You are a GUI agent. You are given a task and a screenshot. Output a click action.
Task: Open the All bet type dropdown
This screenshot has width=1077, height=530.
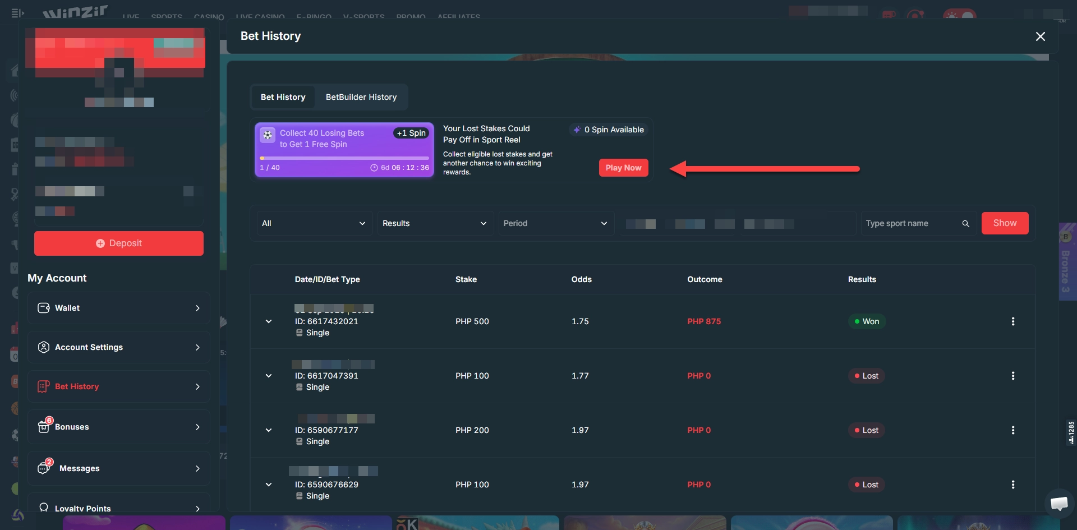coord(314,223)
